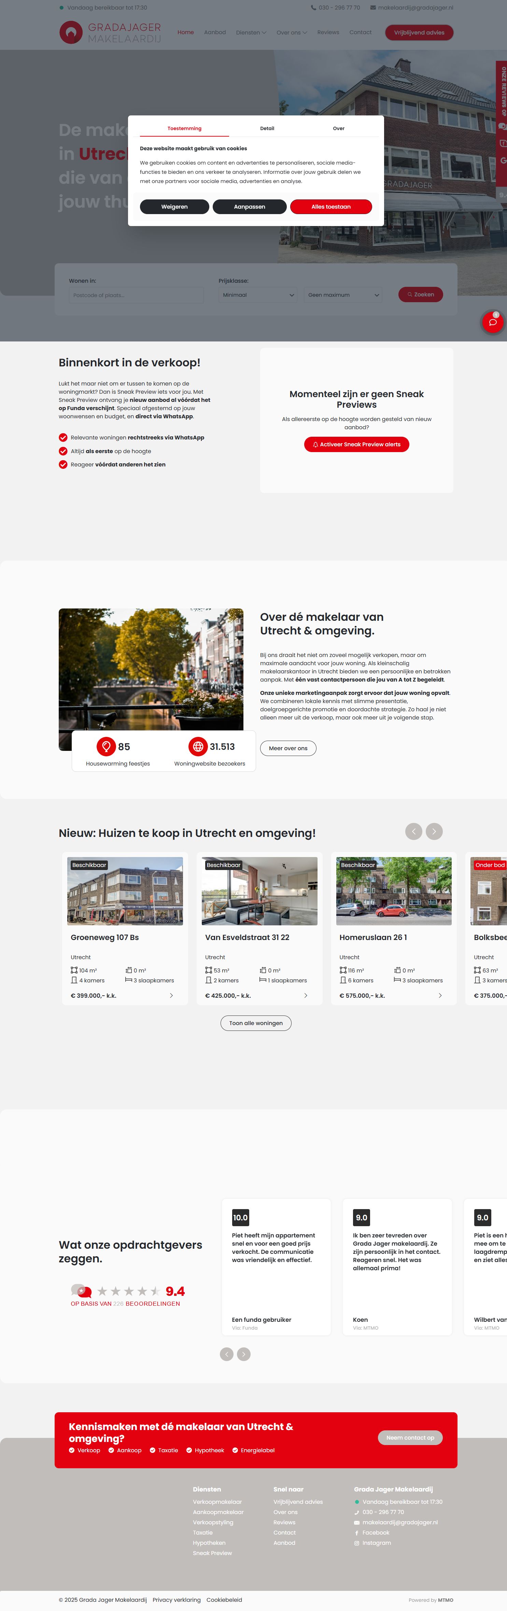Show next houses with right carousel arrow
The image size is (507, 1611).
(x=435, y=831)
